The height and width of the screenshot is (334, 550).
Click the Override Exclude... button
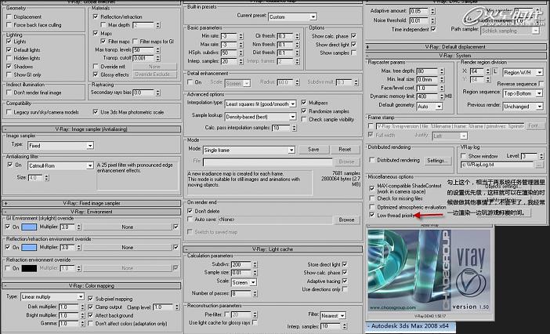tap(154, 74)
